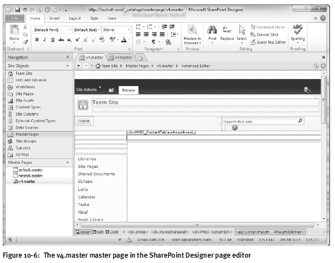Open the File tab
335x263 pixels.
pyautogui.click(x=15, y=18)
